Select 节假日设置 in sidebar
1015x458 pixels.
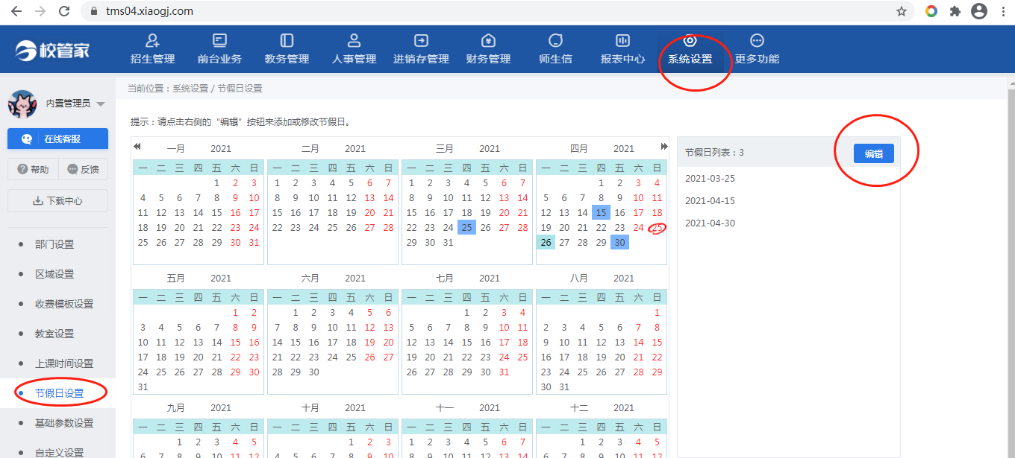59,393
